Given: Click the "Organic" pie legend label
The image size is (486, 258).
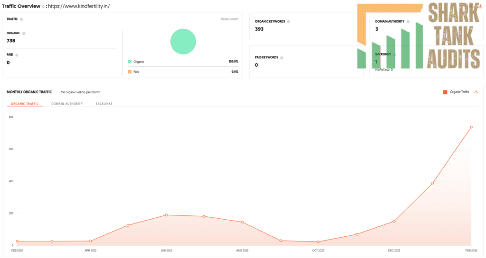Looking at the screenshot, I should 139,62.
